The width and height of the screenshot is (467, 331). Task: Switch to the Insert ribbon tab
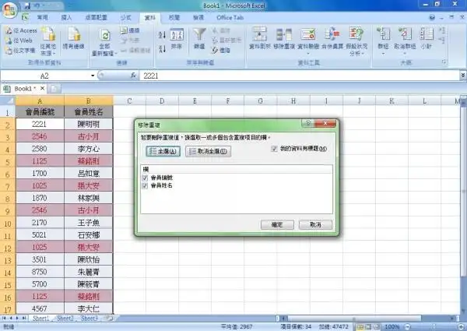pyautogui.click(x=66, y=18)
